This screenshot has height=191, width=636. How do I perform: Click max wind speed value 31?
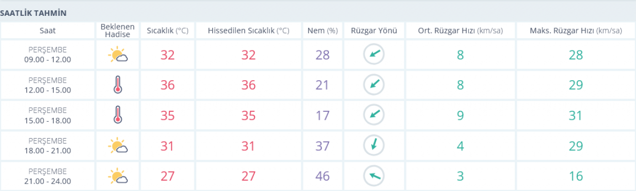(575, 115)
